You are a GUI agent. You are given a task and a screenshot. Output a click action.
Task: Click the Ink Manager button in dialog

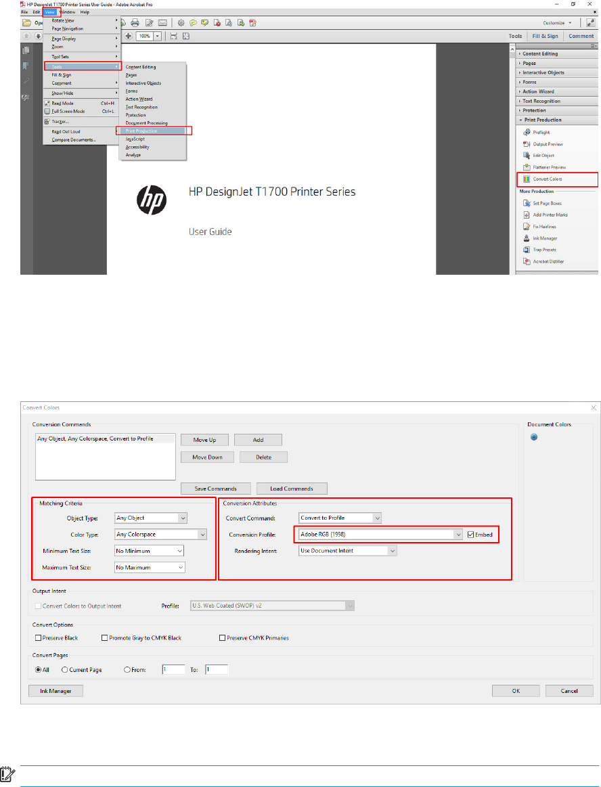click(x=55, y=691)
